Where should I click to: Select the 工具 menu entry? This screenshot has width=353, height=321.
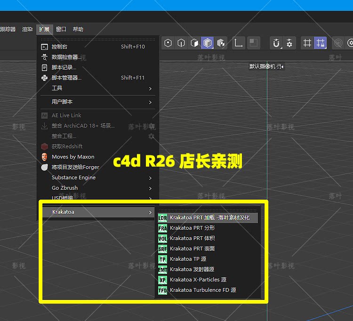point(98,88)
